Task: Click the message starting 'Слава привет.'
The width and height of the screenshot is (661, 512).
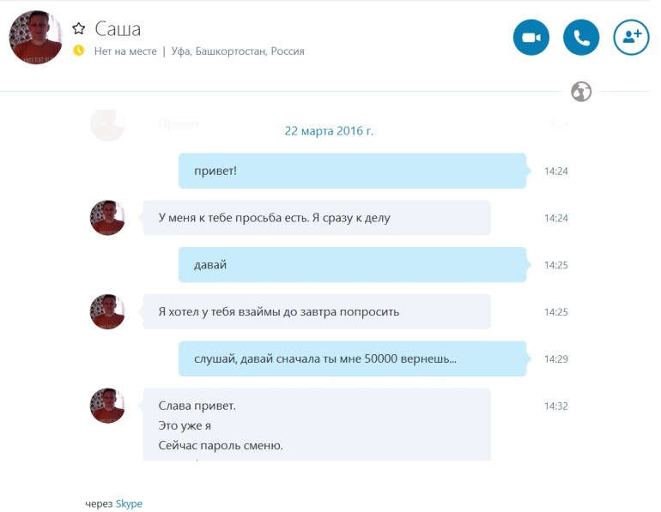Action: tap(317, 425)
